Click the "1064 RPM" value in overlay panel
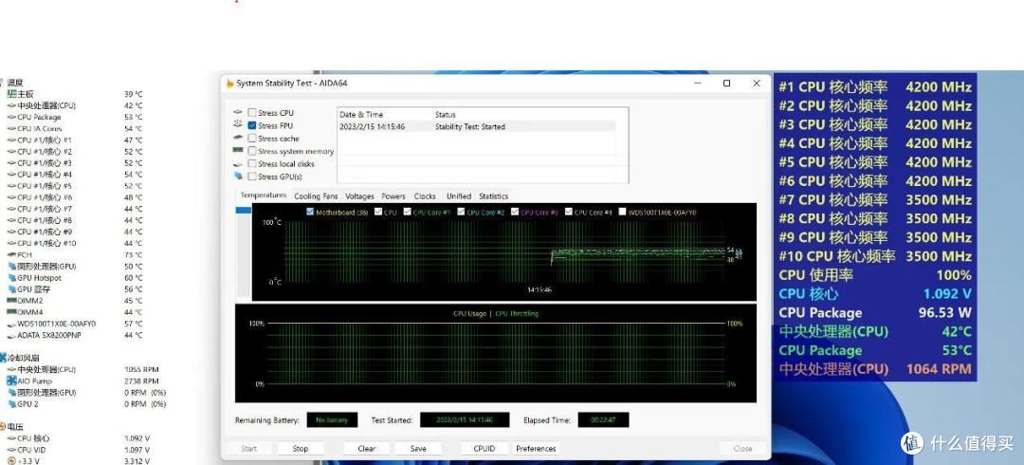This screenshot has width=1024, height=465. [939, 369]
